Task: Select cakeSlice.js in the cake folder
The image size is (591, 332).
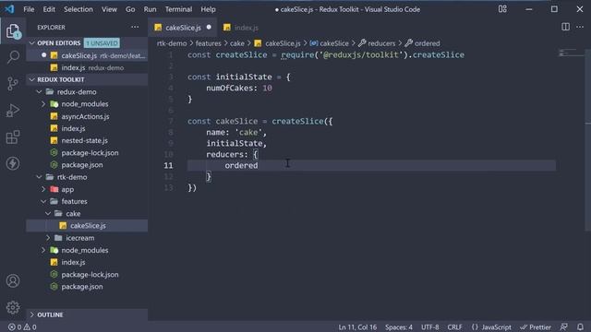Action: click(x=88, y=225)
